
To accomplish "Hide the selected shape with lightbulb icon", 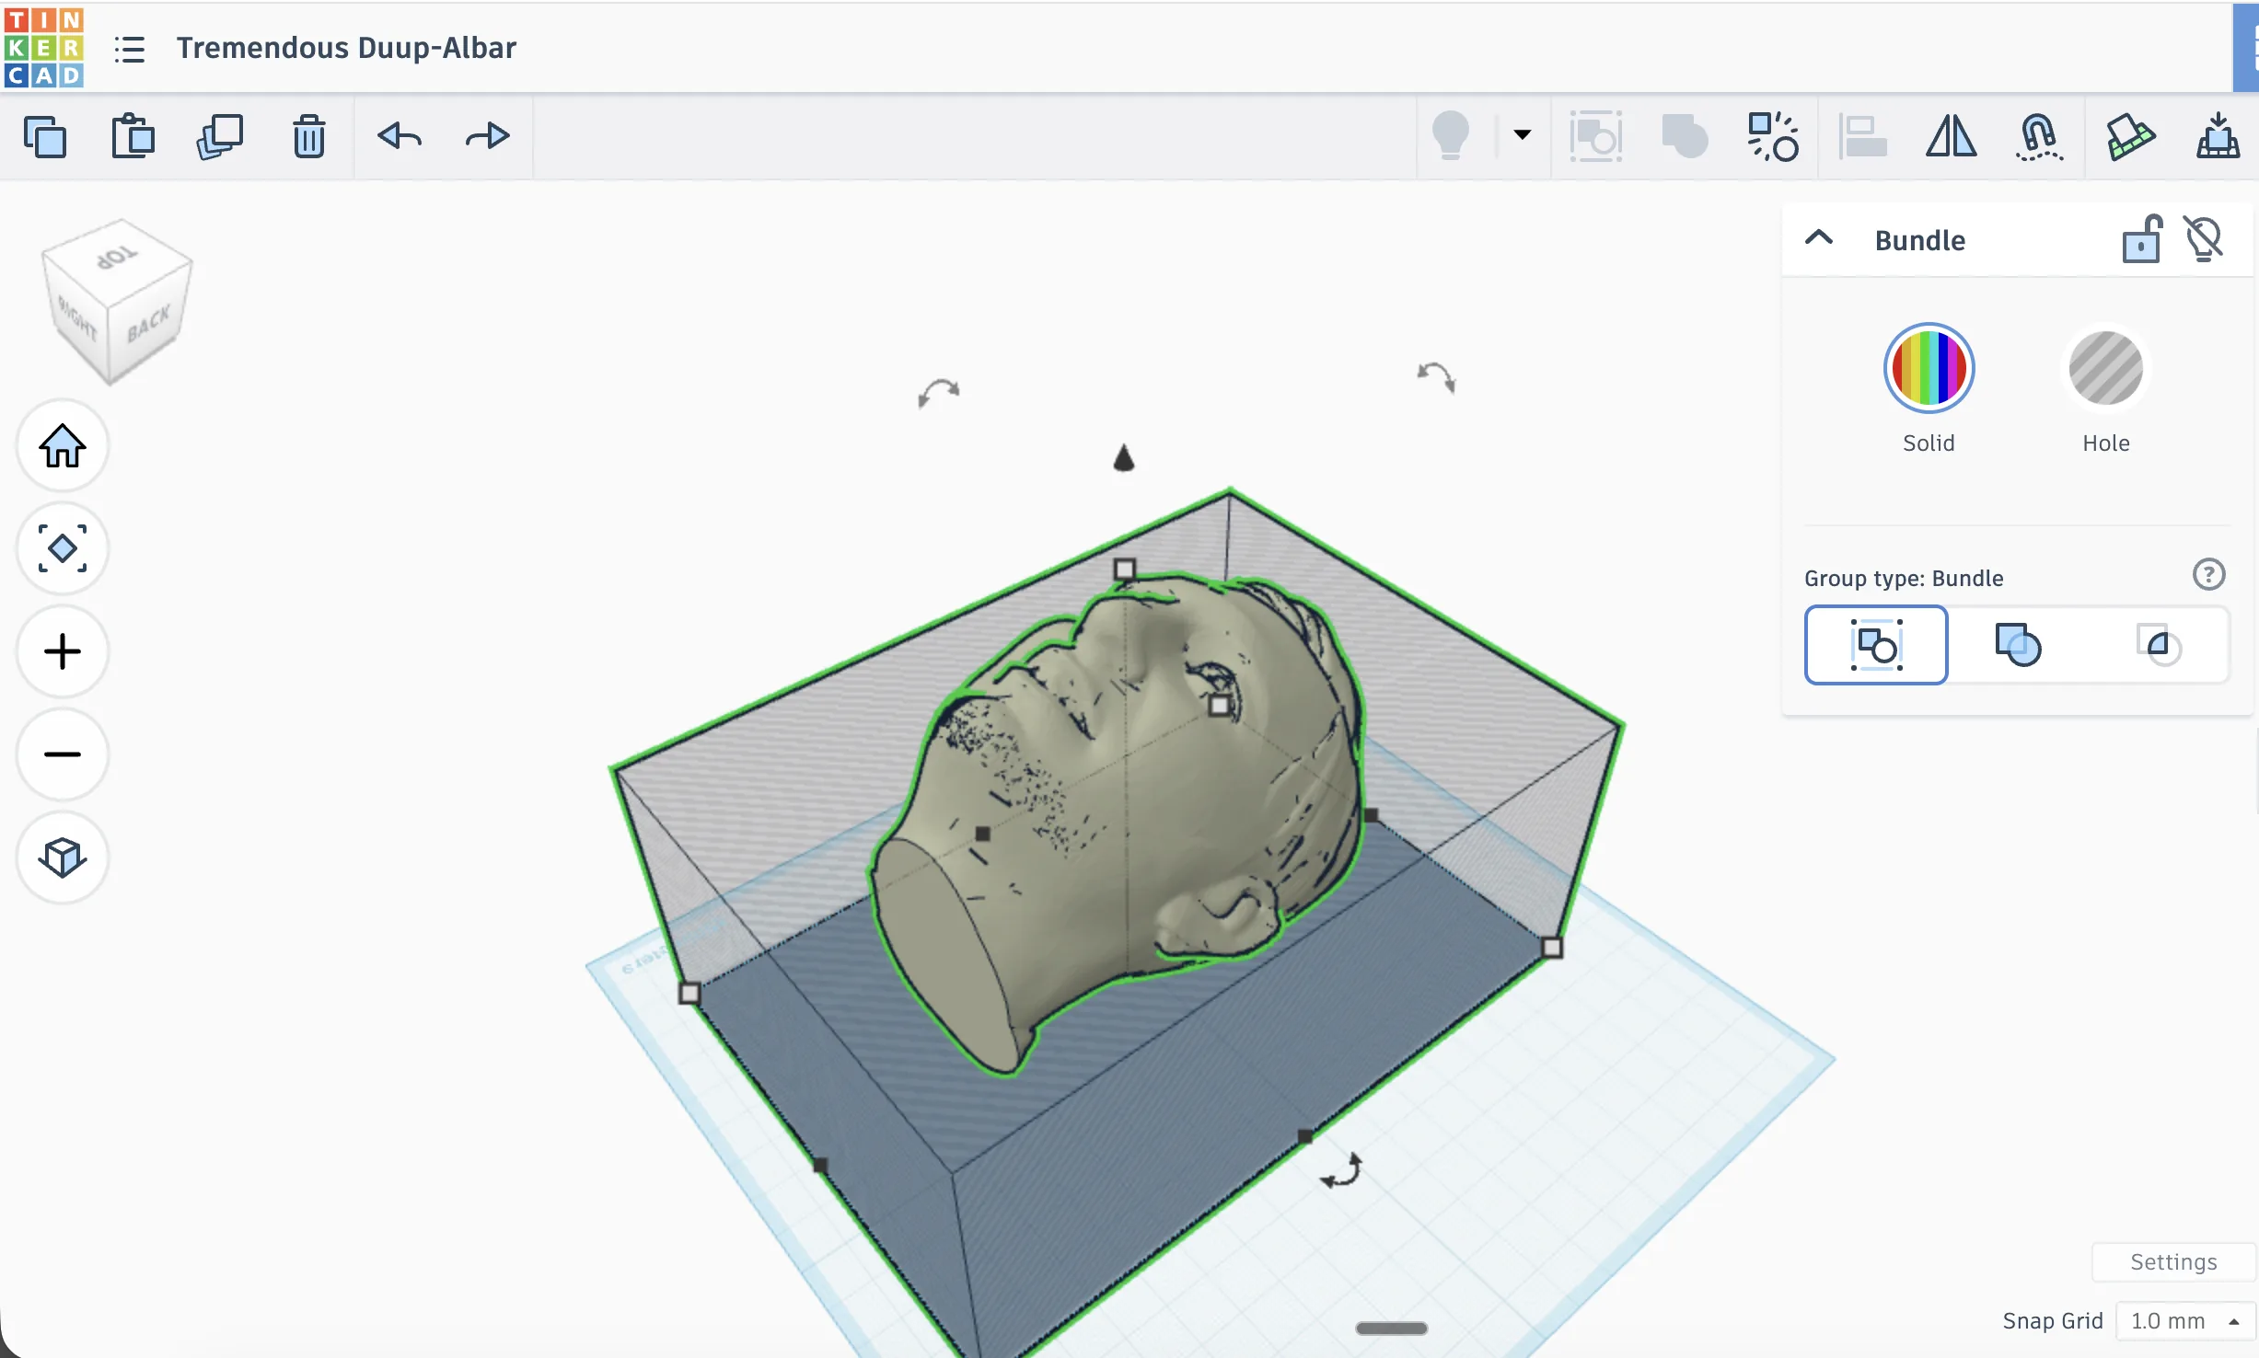I will 2204,239.
